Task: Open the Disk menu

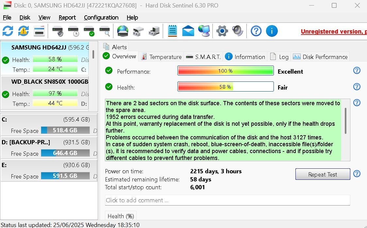Action: (25, 18)
